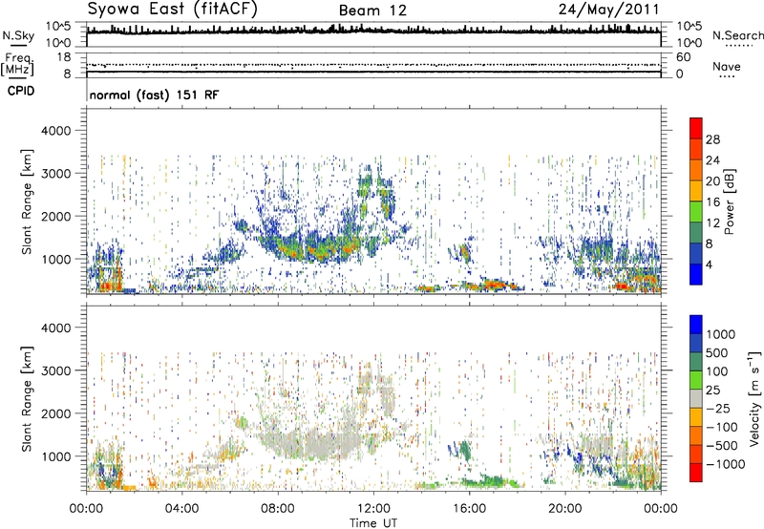Select the "Beam 12" heading text

click(372, 11)
